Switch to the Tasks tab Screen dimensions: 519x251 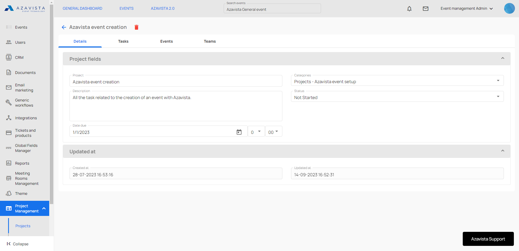123,41
